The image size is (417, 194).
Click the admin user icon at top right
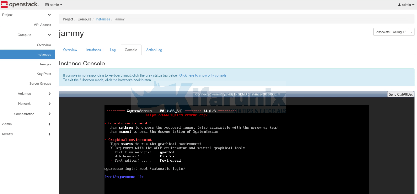pyautogui.click(x=399, y=5)
